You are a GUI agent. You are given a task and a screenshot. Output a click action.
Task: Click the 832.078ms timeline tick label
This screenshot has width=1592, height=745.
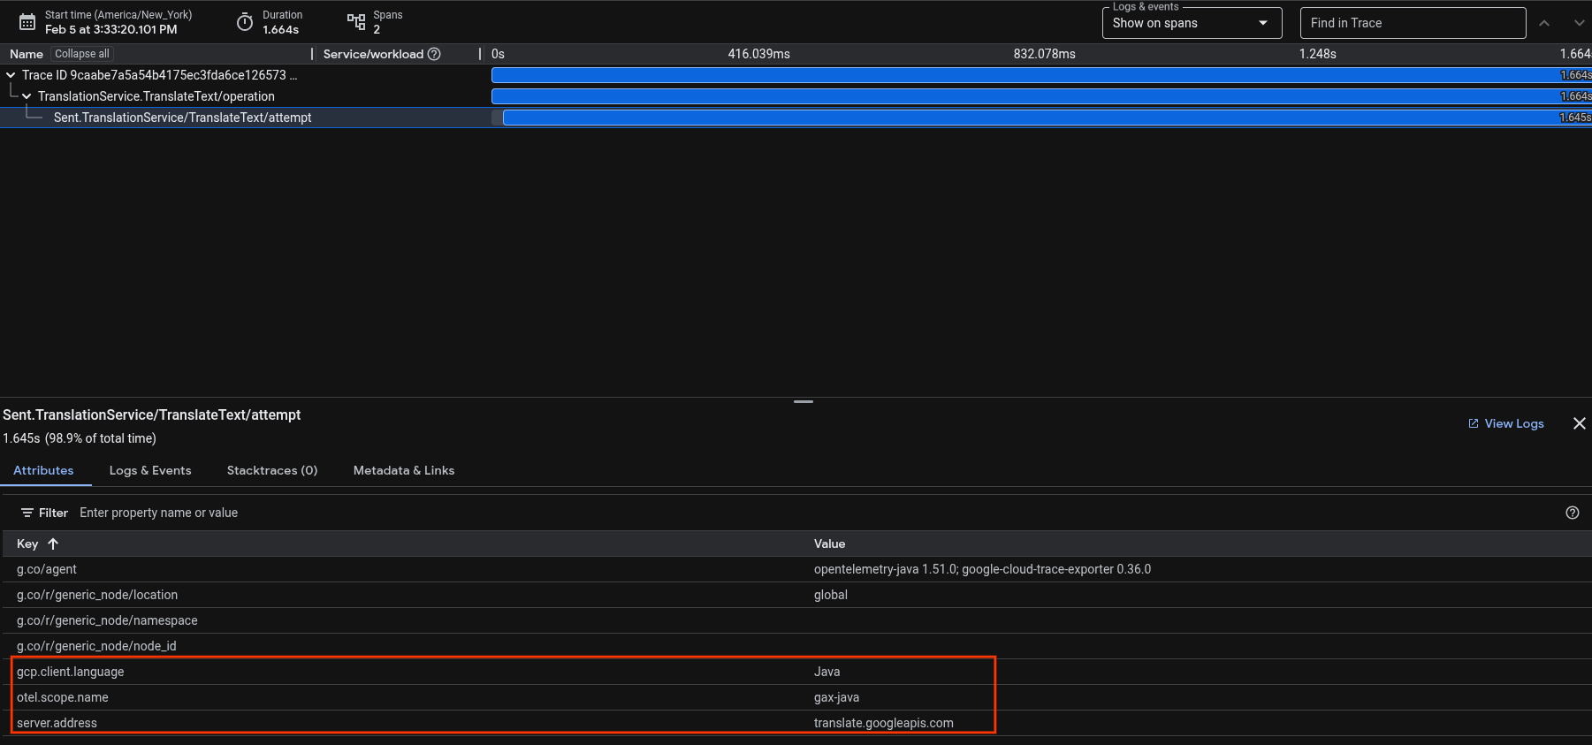1045,54
